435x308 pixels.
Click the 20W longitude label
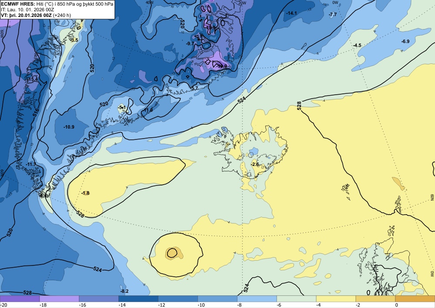pos(242,3)
